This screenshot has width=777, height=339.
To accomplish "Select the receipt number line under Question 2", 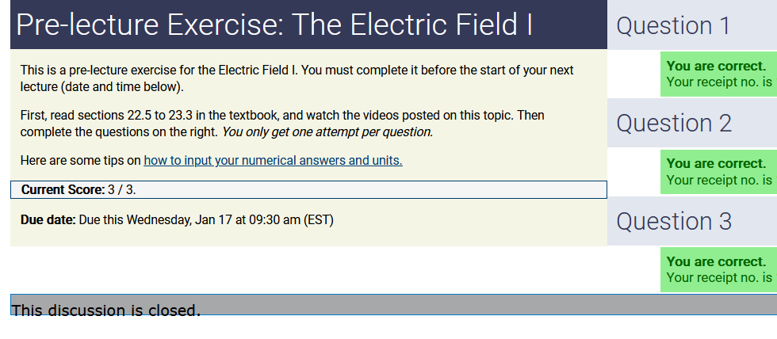I will coord(718,180).
